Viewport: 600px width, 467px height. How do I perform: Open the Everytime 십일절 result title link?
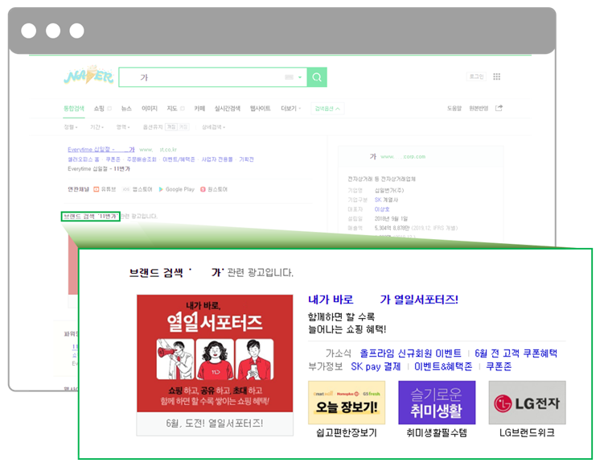click(101, 150)
